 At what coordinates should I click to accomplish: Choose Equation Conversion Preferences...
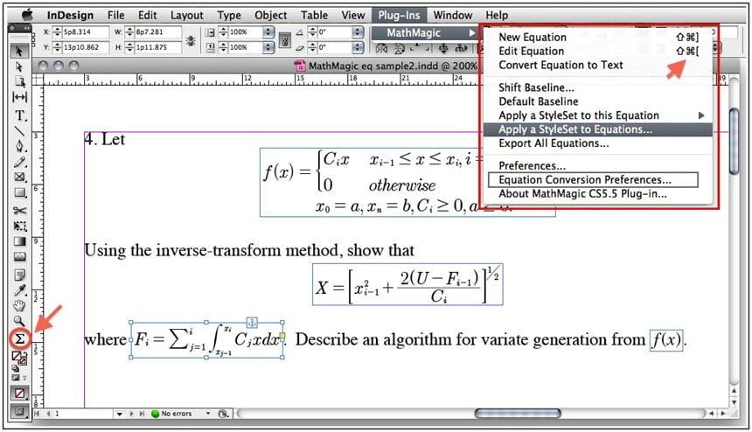point(593,180)
